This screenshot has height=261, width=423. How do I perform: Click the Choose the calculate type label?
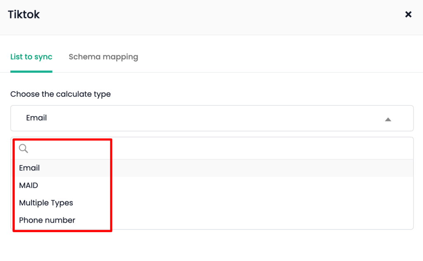60,94
